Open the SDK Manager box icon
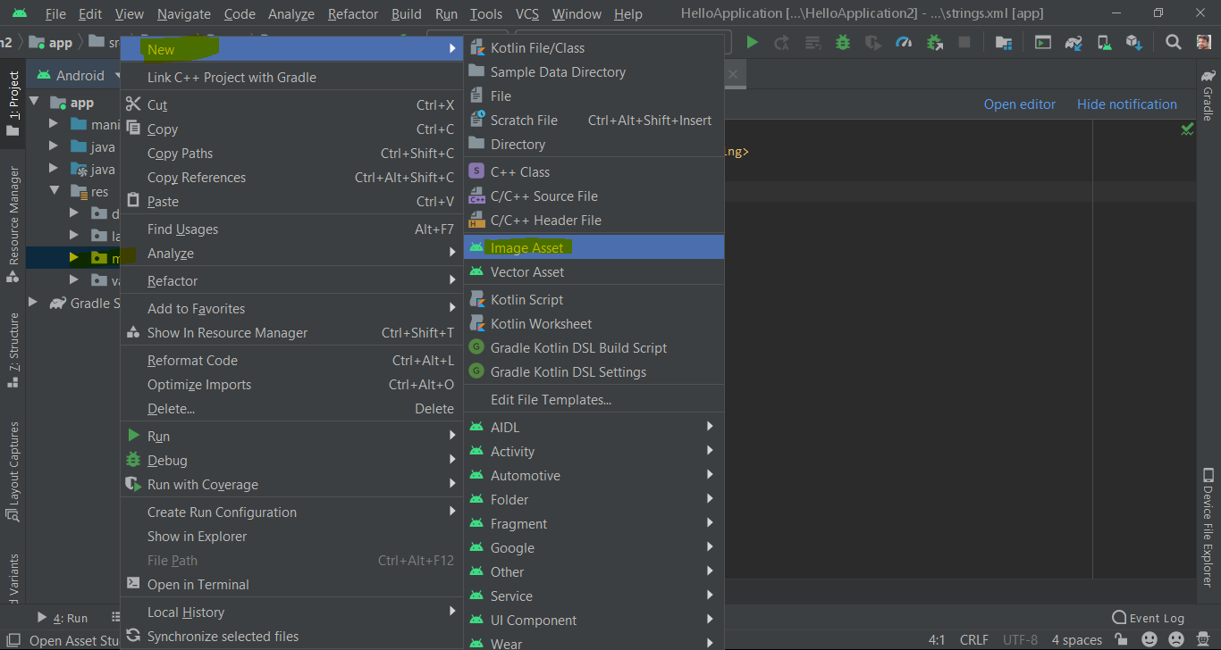1221x650 pixels. [x=1134, y=42]
